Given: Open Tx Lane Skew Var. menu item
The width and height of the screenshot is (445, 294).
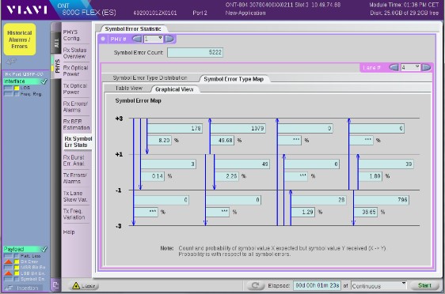Looking at the screenshot, I should point(76,196).
